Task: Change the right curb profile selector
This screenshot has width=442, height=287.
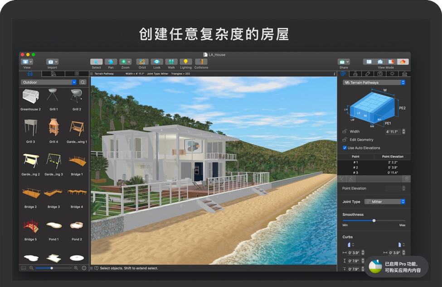Action: click(x=401, y=245)
